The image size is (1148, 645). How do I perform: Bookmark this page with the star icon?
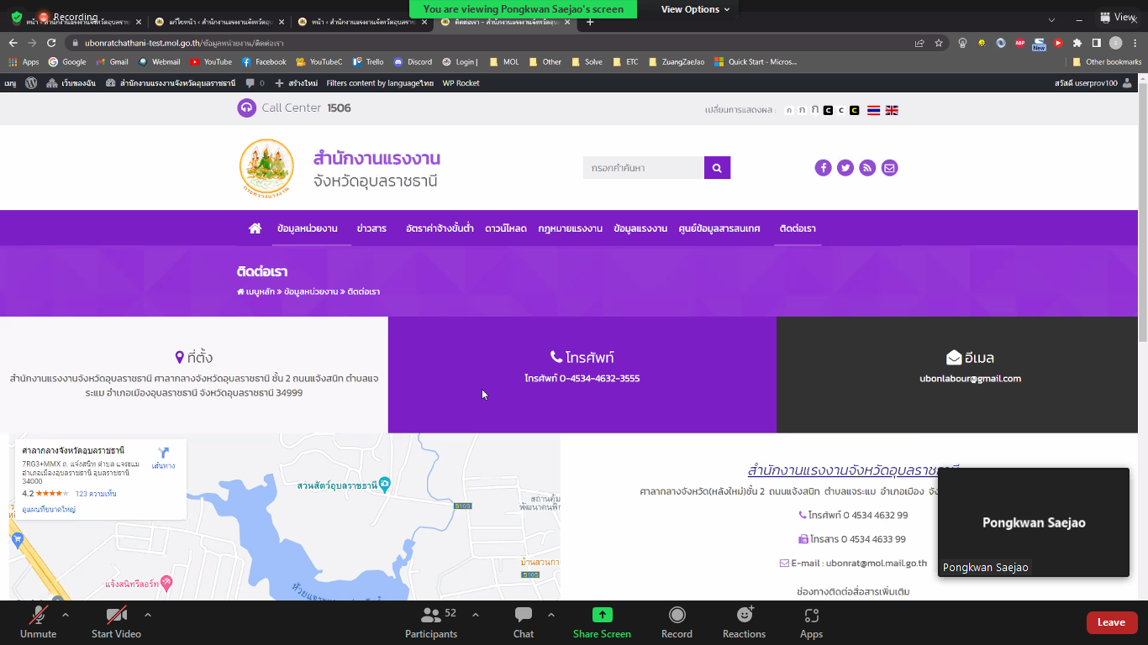coord(939,43)
